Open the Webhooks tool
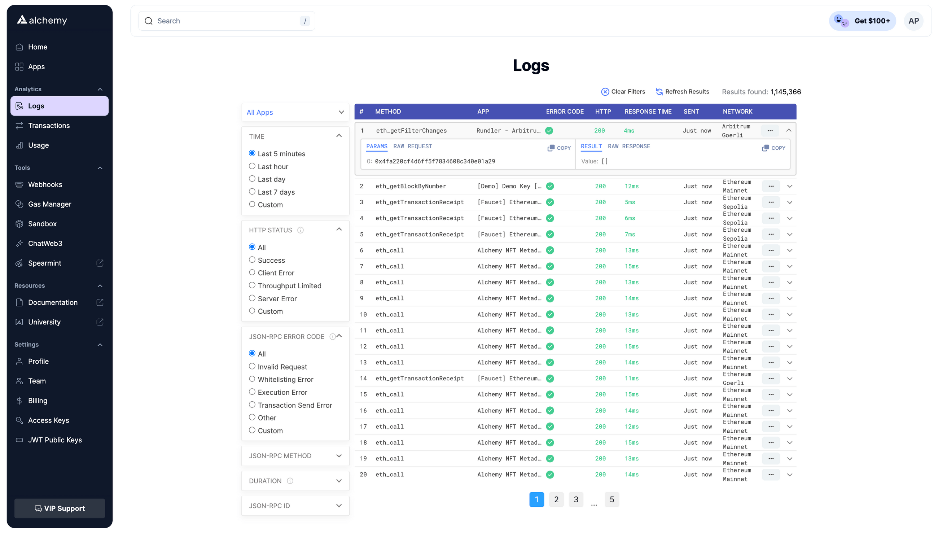This screenshot has height=533, width=938. pyautogui.click(x=45, y=184)
